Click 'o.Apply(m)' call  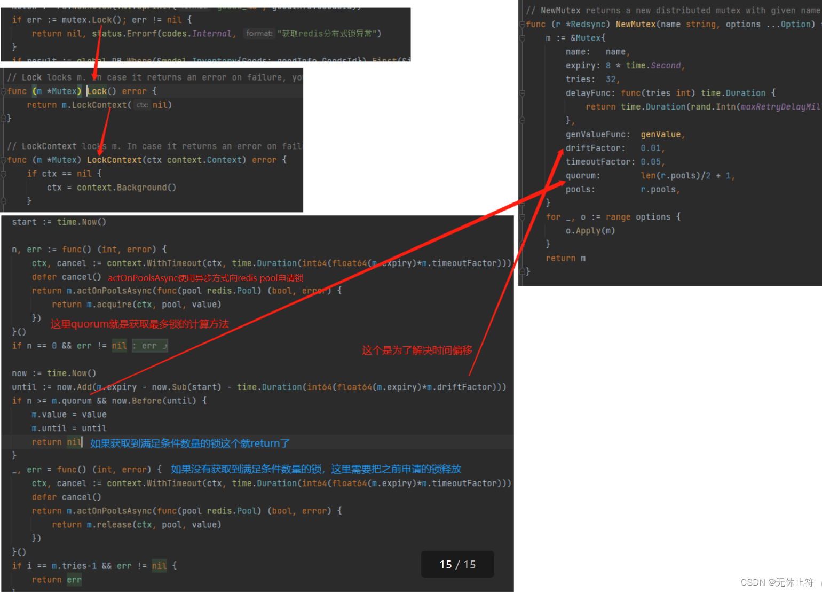coord(591,231)
